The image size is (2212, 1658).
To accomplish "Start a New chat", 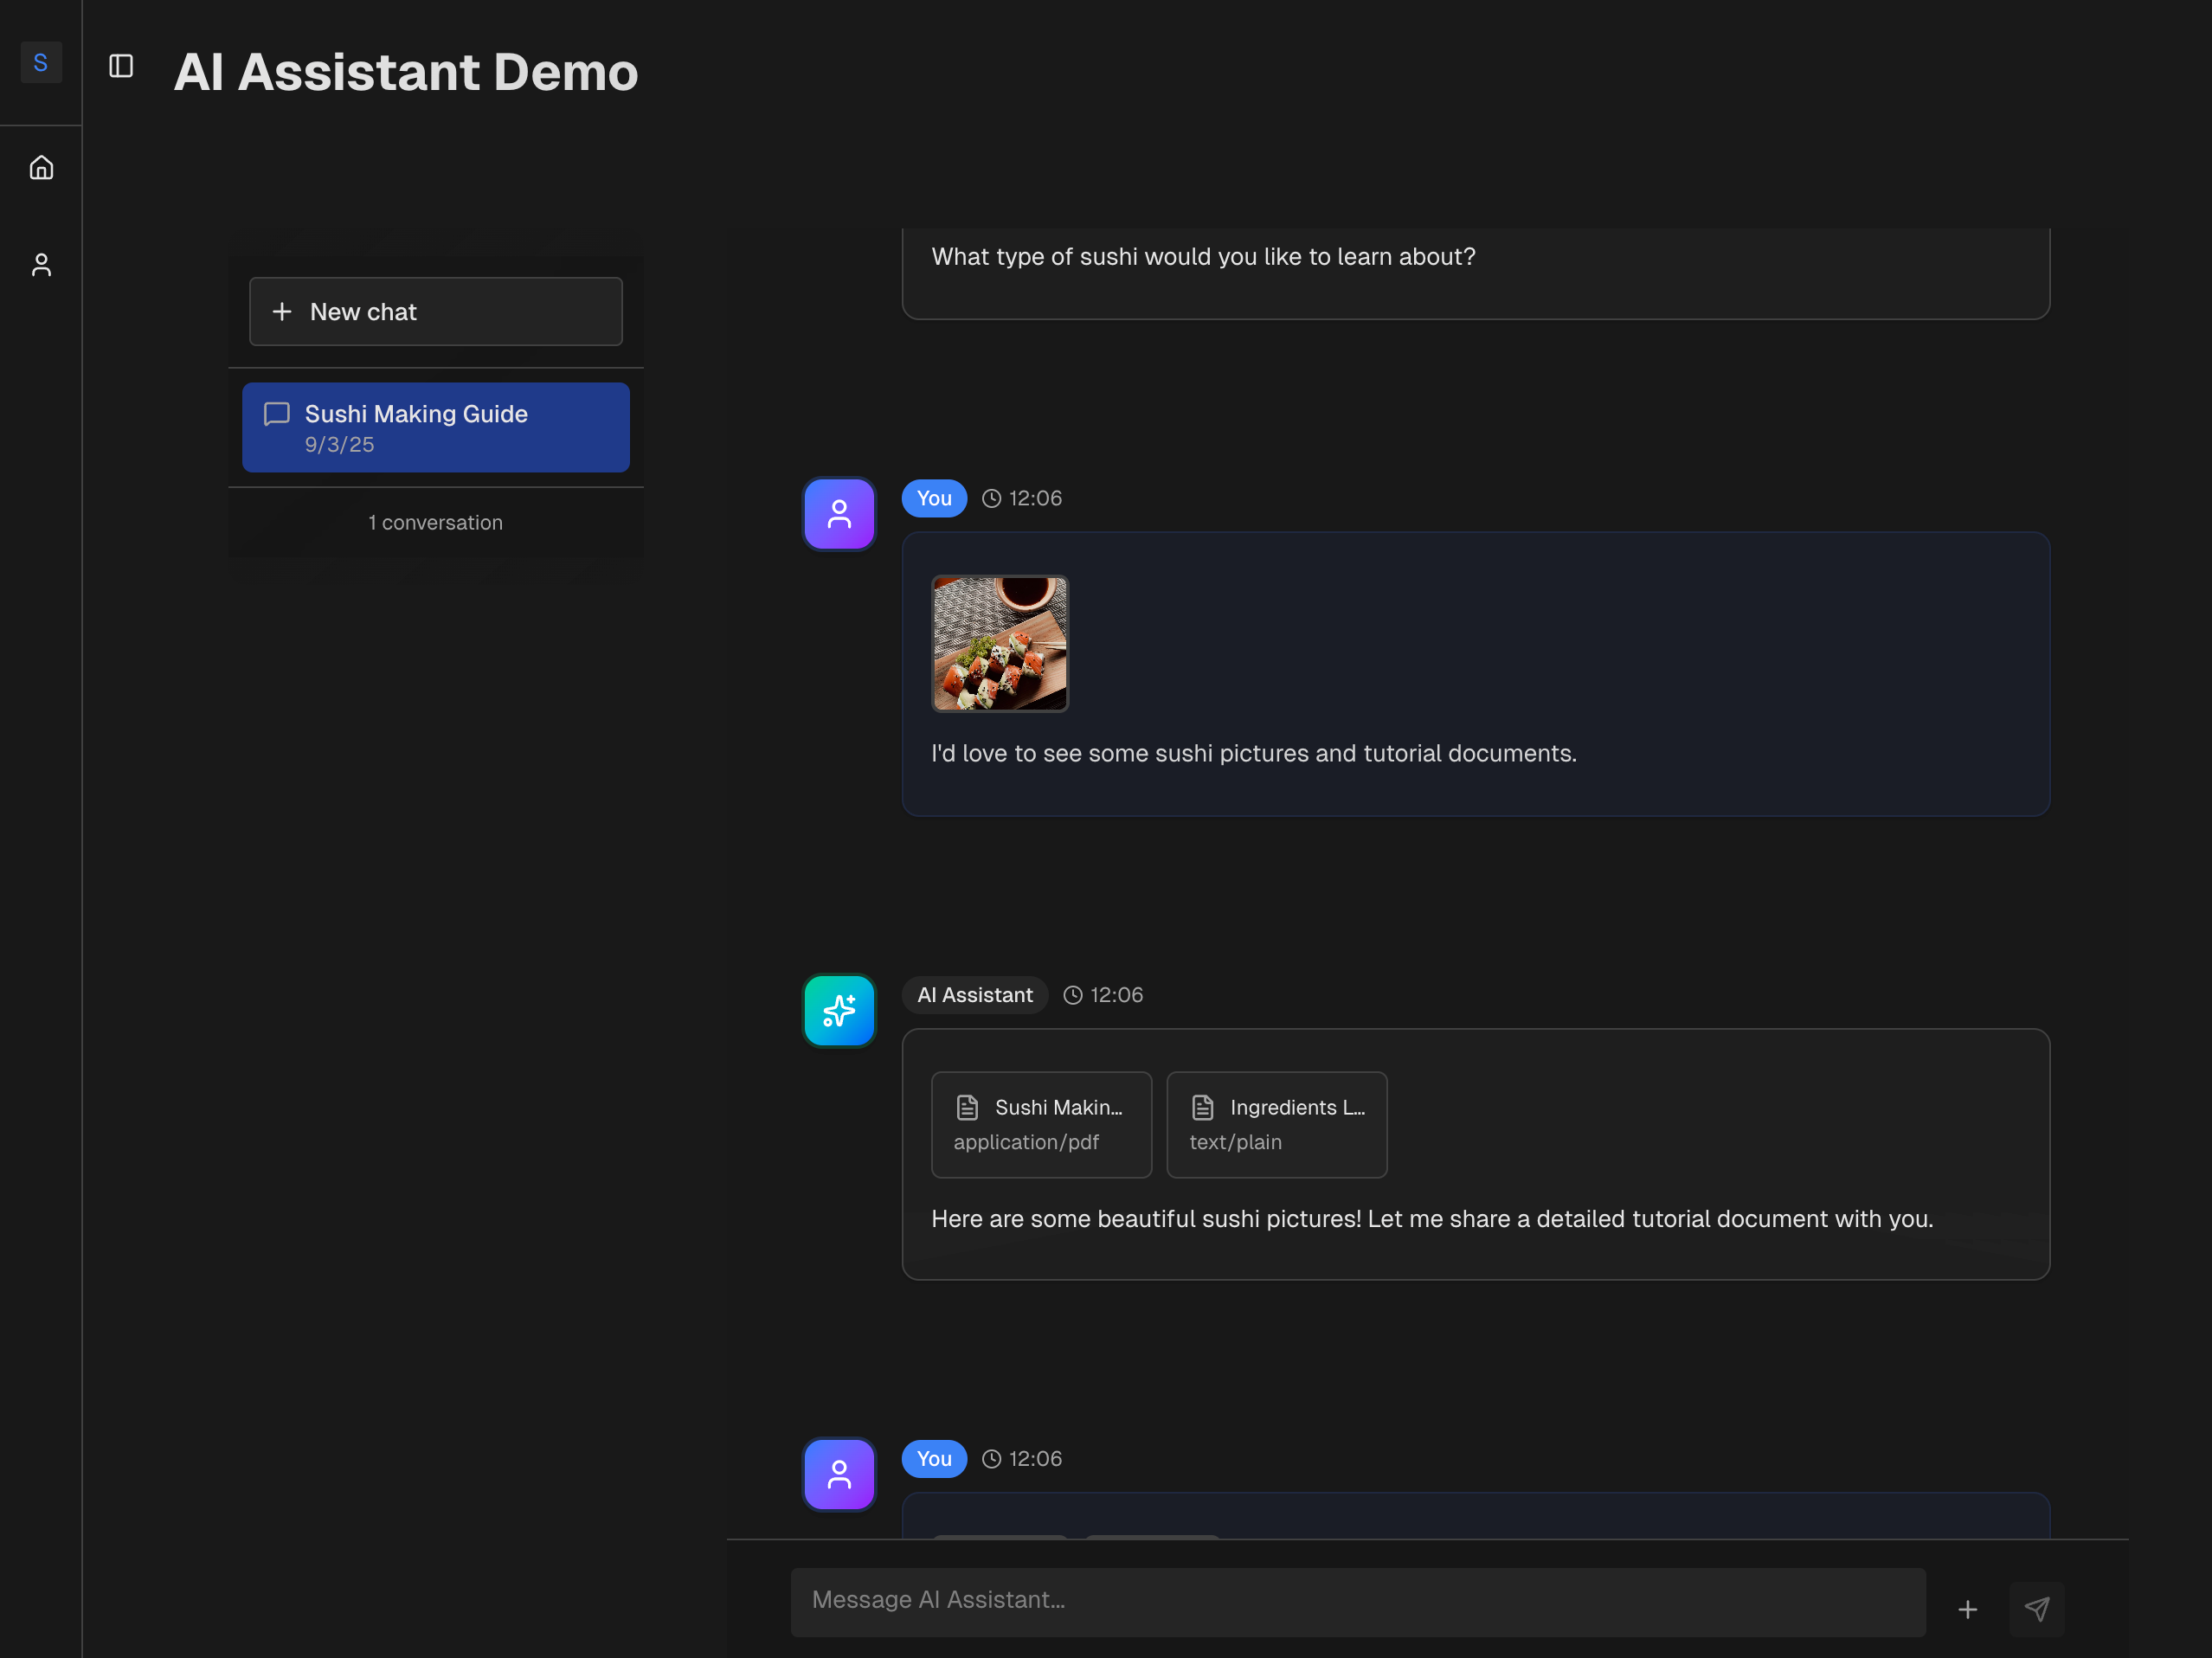I will pyautogui.click(x=435, y=311).
